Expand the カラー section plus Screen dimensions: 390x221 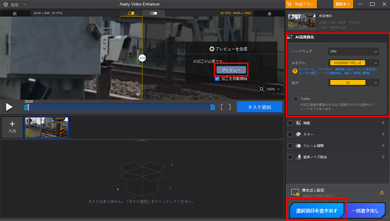[383, 134]
